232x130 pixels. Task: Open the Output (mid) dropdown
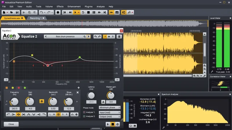(x=110, y=117)
